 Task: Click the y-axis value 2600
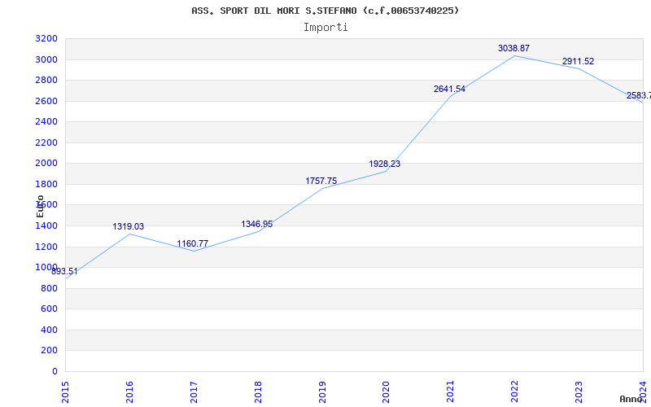pyautogui.click(x=46, y=101)
